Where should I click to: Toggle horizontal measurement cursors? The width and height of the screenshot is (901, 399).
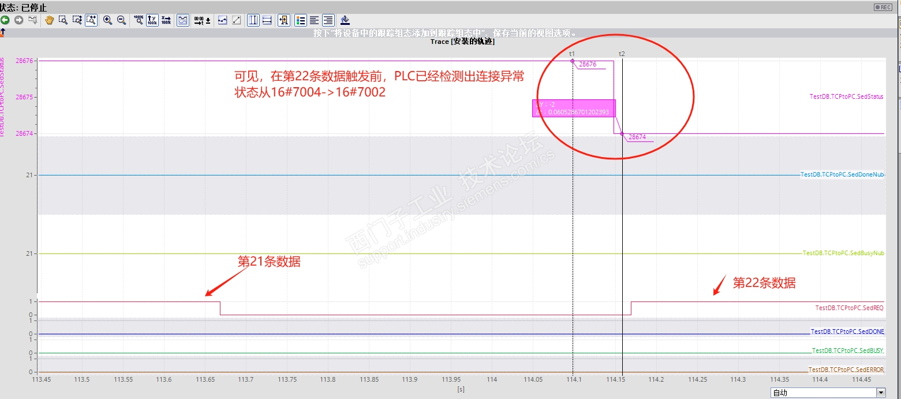tap(267, 20)
